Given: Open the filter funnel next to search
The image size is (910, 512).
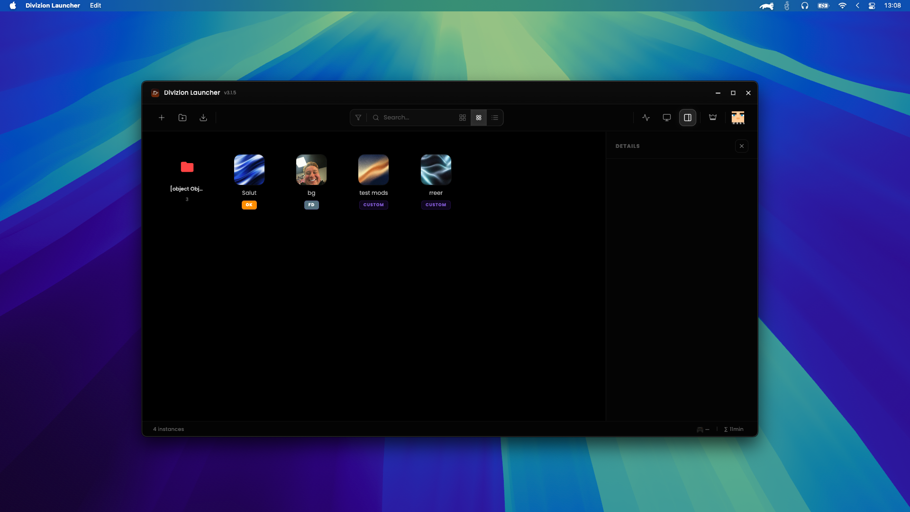Looking at the screenshot, I should pyautogui.click(x=358, y=118).
